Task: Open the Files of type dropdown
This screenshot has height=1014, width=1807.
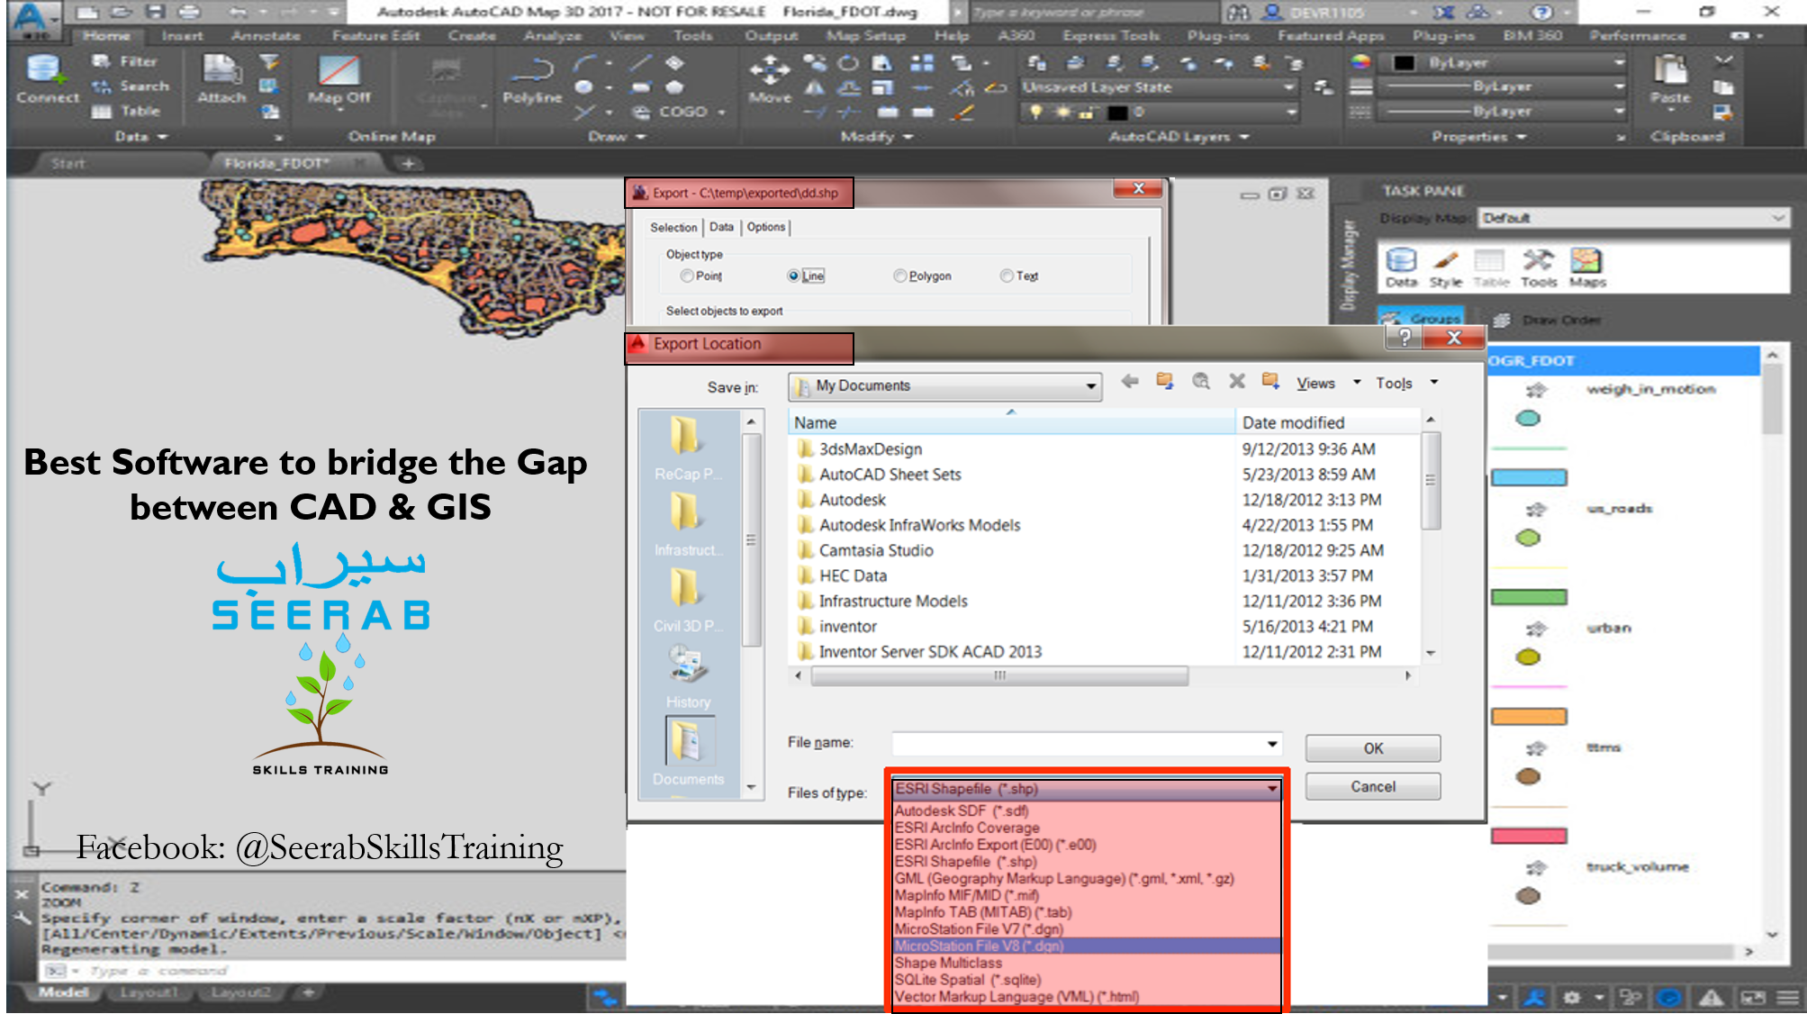Action: click(x=1087, y=790)
